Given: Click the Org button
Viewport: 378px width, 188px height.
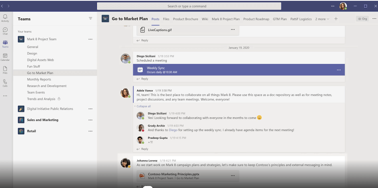Looking at the screenshot, I should point(362,19).
